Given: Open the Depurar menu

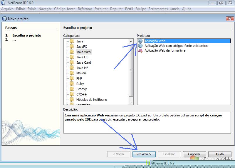Looking at the screenshot, I should [x=116, y=9].
